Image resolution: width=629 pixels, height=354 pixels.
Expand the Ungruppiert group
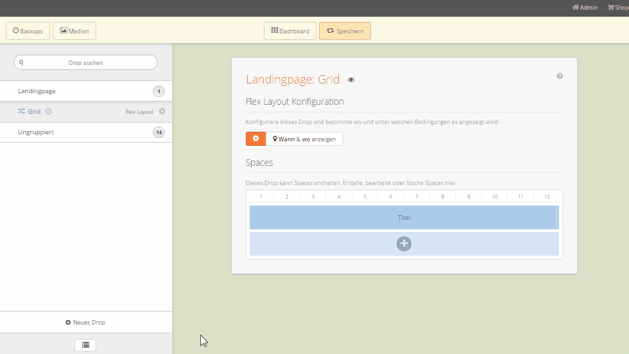coord(36,132)
